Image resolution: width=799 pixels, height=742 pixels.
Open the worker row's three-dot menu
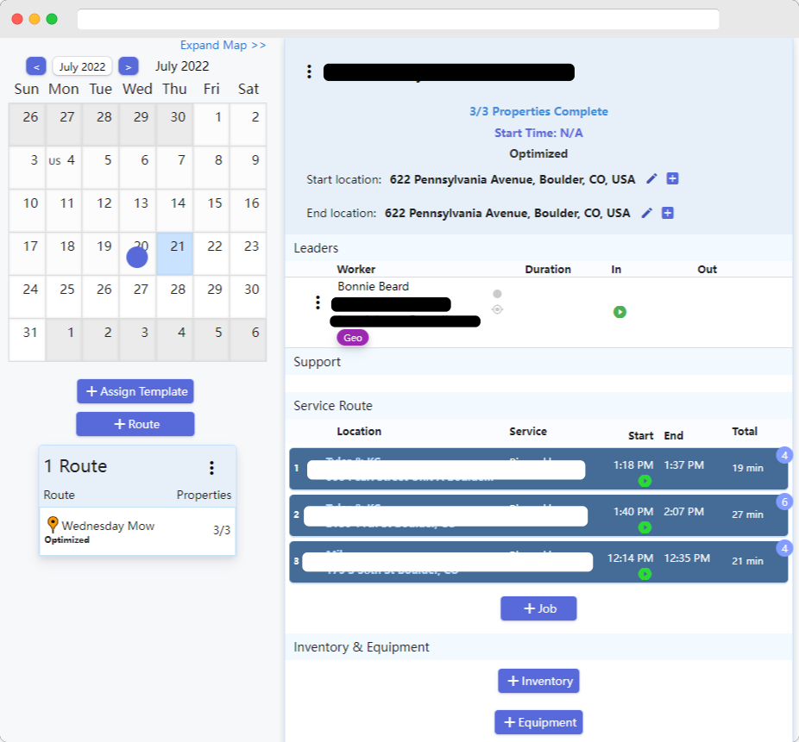[x=318, y=302]
